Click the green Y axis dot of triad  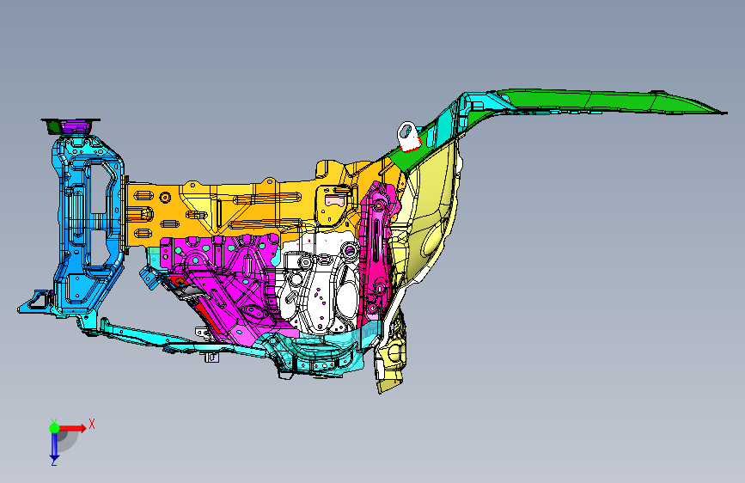point(54,428)
